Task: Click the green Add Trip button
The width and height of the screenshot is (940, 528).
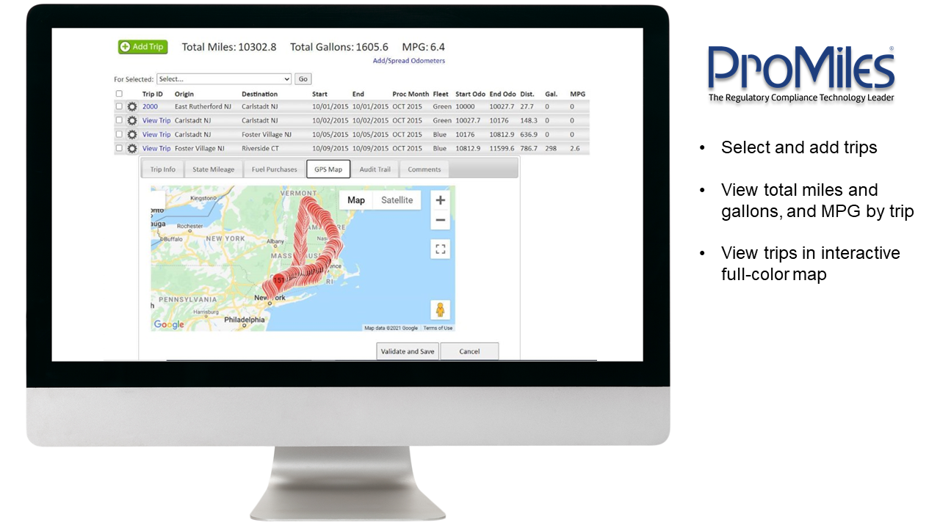Action: [143, 47]
